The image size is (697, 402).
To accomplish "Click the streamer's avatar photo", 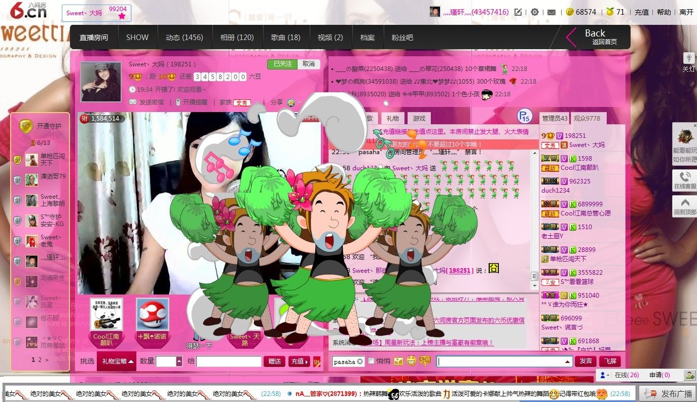I will (x=101, y=82).
